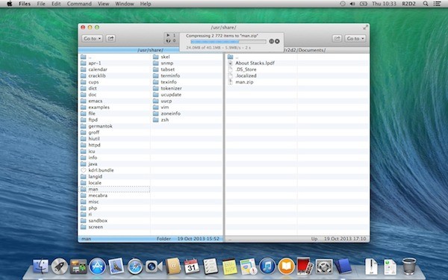This screenshot has height=280, width=448.
Task: Enter full screen with the window's arrow icon
Action: pyautogui.click(x=365, y=28)
